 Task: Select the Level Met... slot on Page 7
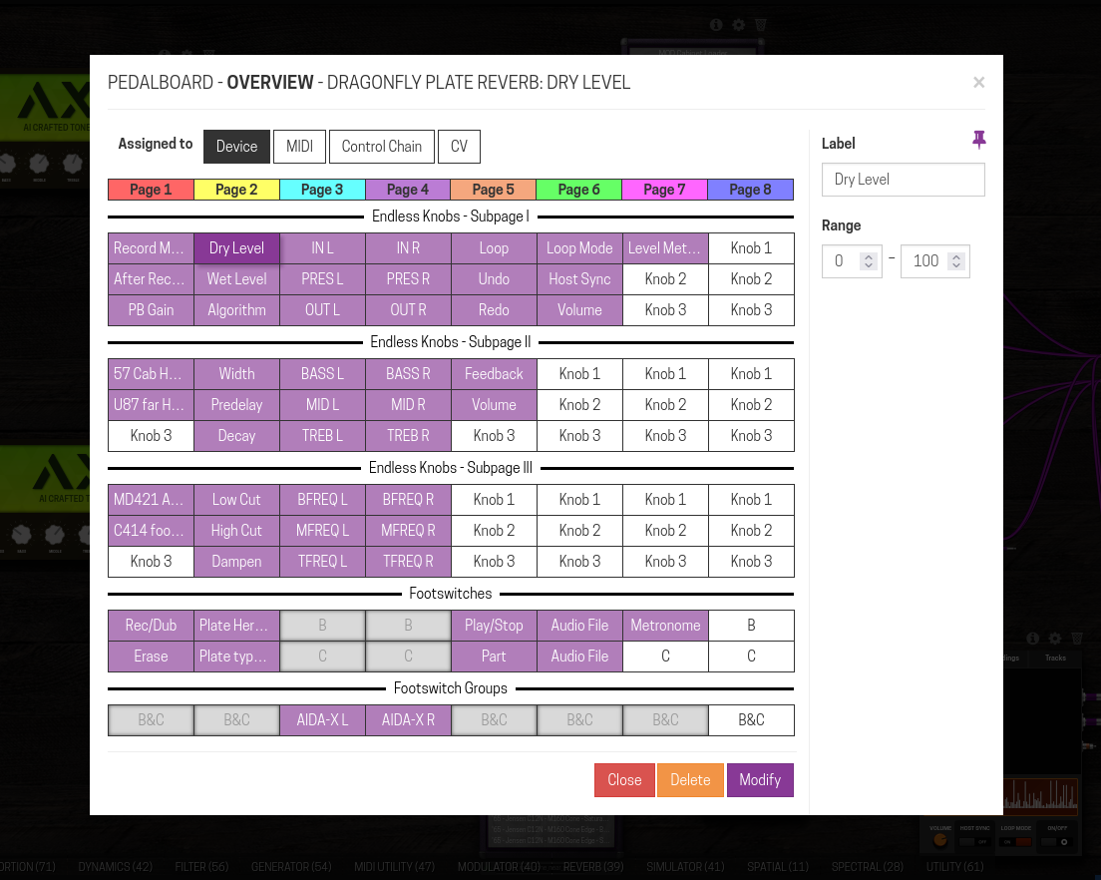pos(665,248)
